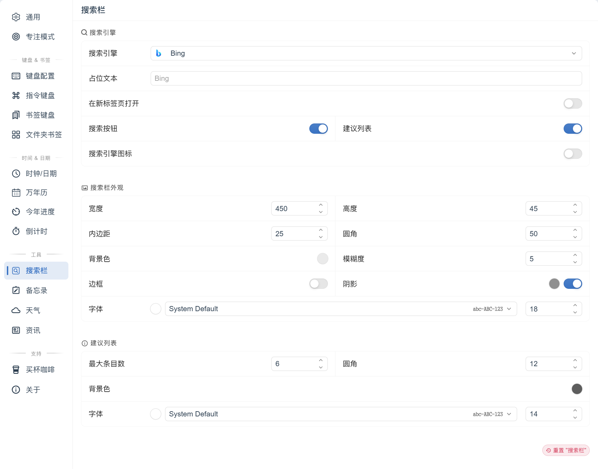Viewport: 598px width, 469px height.
Task: Click the 指令键盘 command symbol icon
Action: click(x=16, y=96)
